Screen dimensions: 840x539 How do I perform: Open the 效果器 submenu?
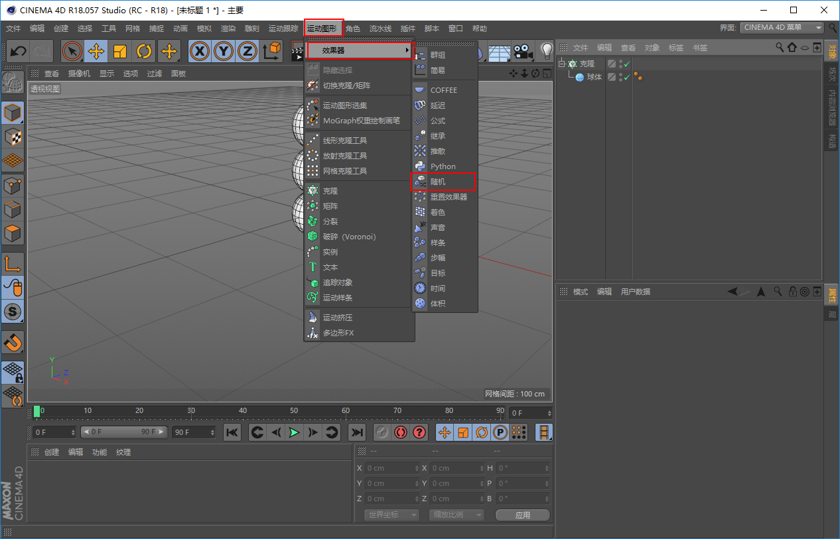tap(360, 50)
